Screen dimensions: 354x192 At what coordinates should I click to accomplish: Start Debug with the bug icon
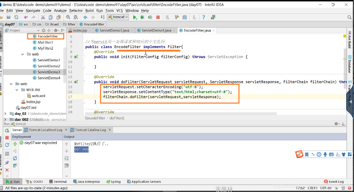pos(142,17)
